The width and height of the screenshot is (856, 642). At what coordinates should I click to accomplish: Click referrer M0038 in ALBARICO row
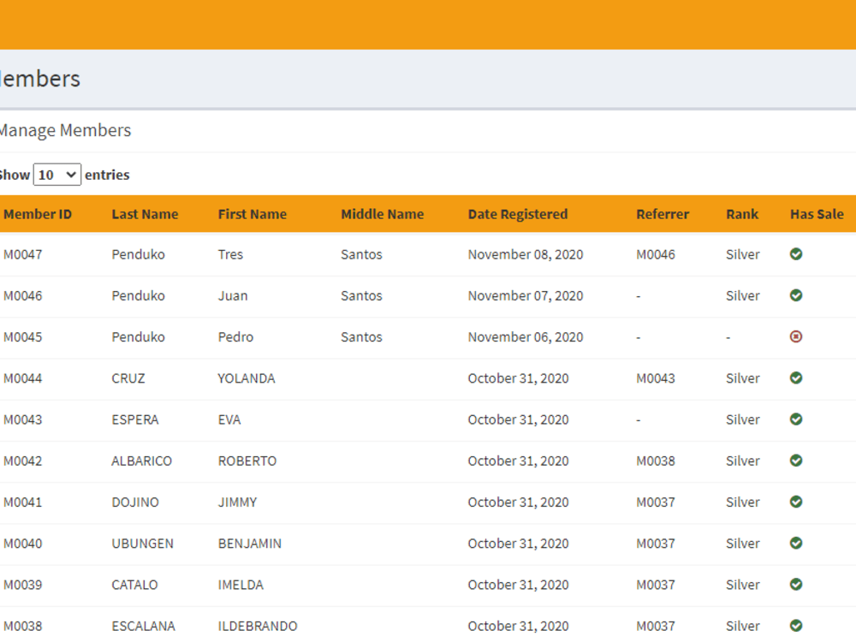656,461
